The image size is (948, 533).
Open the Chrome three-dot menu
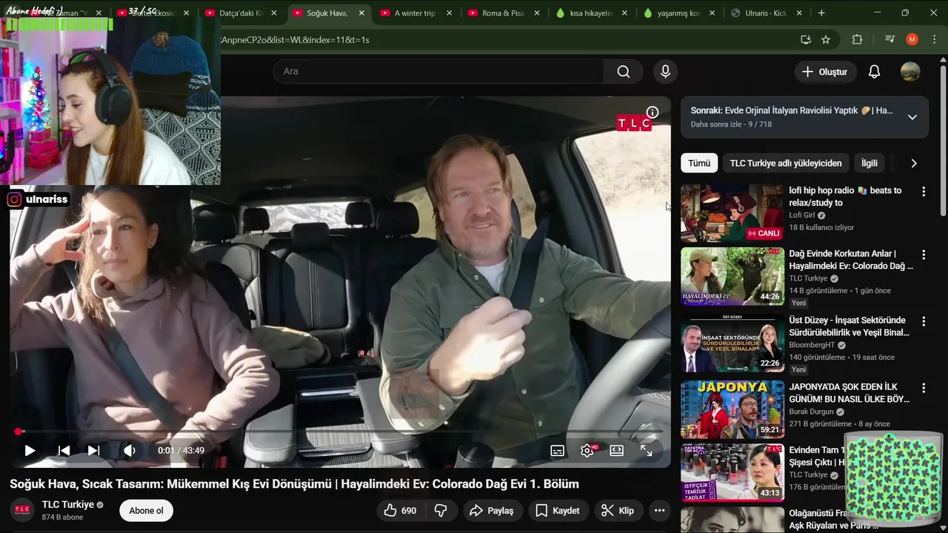pos(933,39)
